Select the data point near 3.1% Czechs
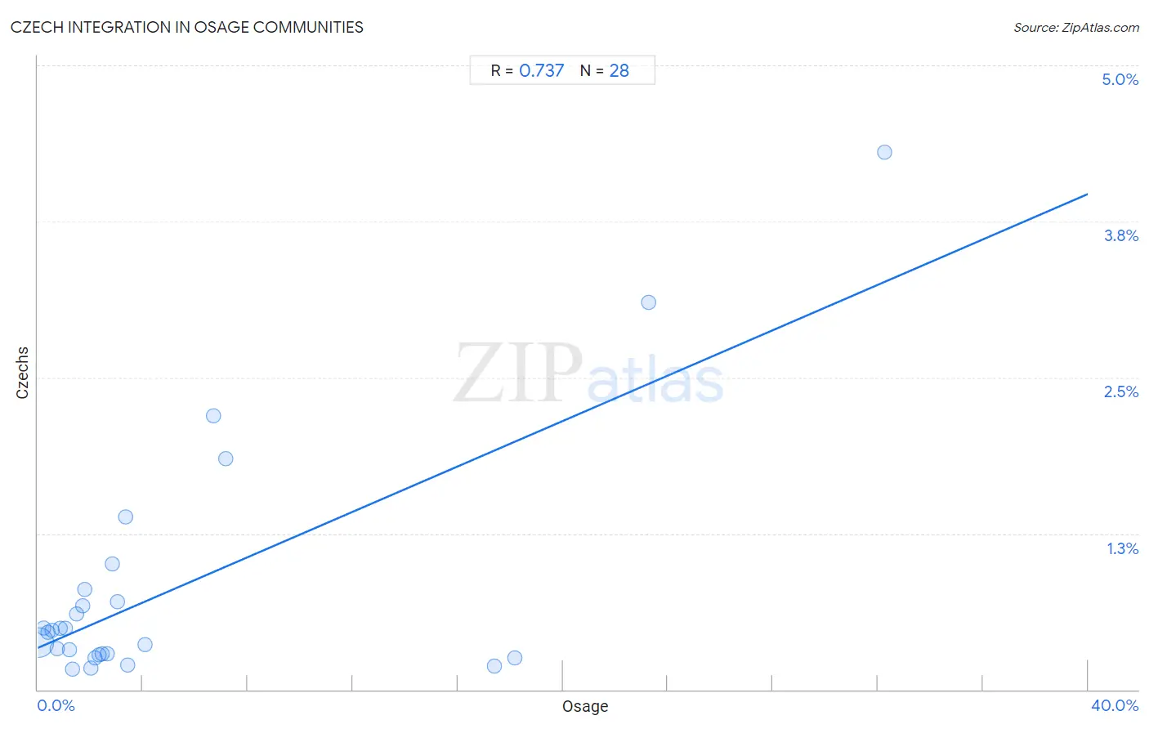Image resolution: width=1149 pixels, height=729 pixels. click(x=649, y=302)
